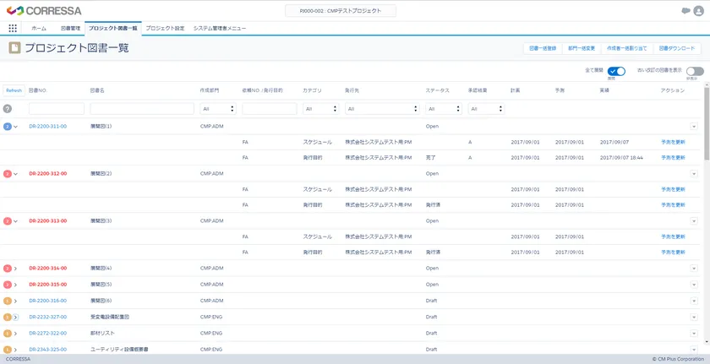Expand row DR-2200-314-00 with chevron
This screenshot has width=710, height=364.
pyautogui.click(x=16, y=269)
